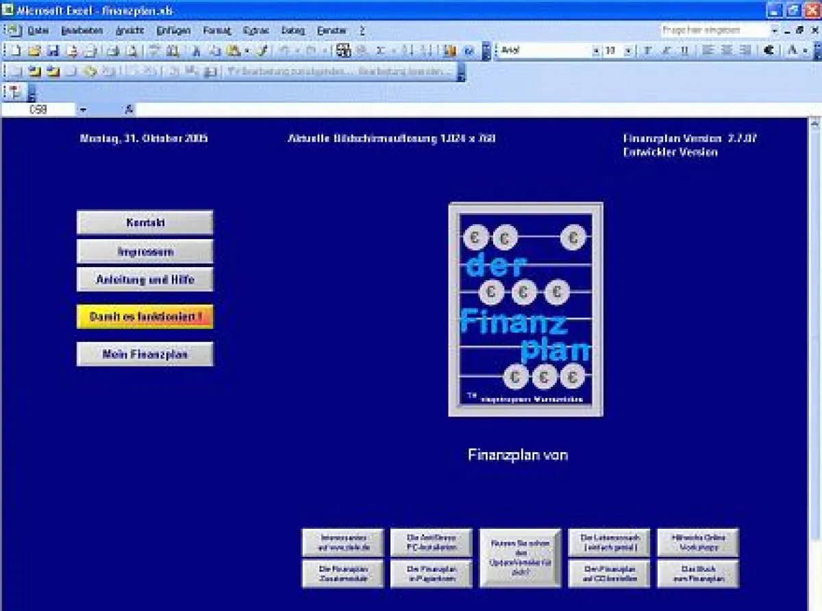Toggle italic formatting
The height and width of the screenshot is (611, 822).
[665, 51]
